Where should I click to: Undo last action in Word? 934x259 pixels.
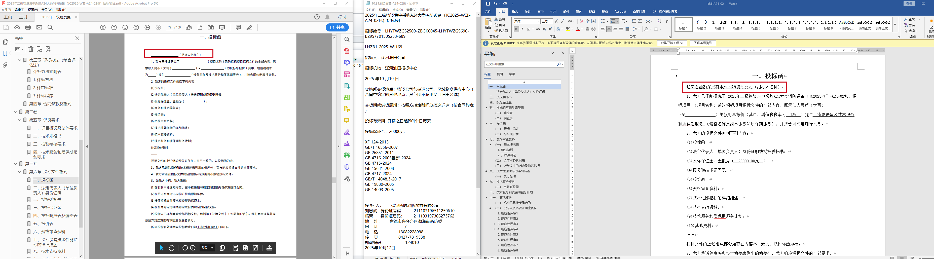click(x=496, y=4)
